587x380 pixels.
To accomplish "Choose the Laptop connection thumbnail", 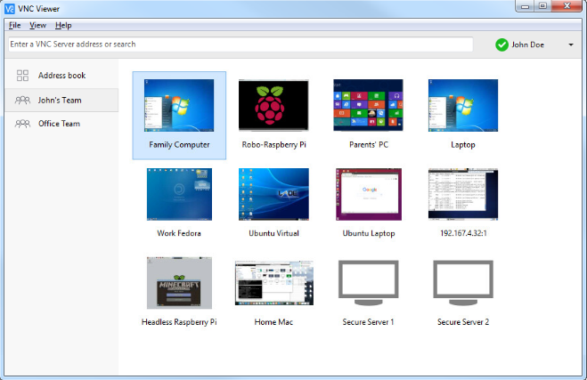I will [x=463, y=105].
